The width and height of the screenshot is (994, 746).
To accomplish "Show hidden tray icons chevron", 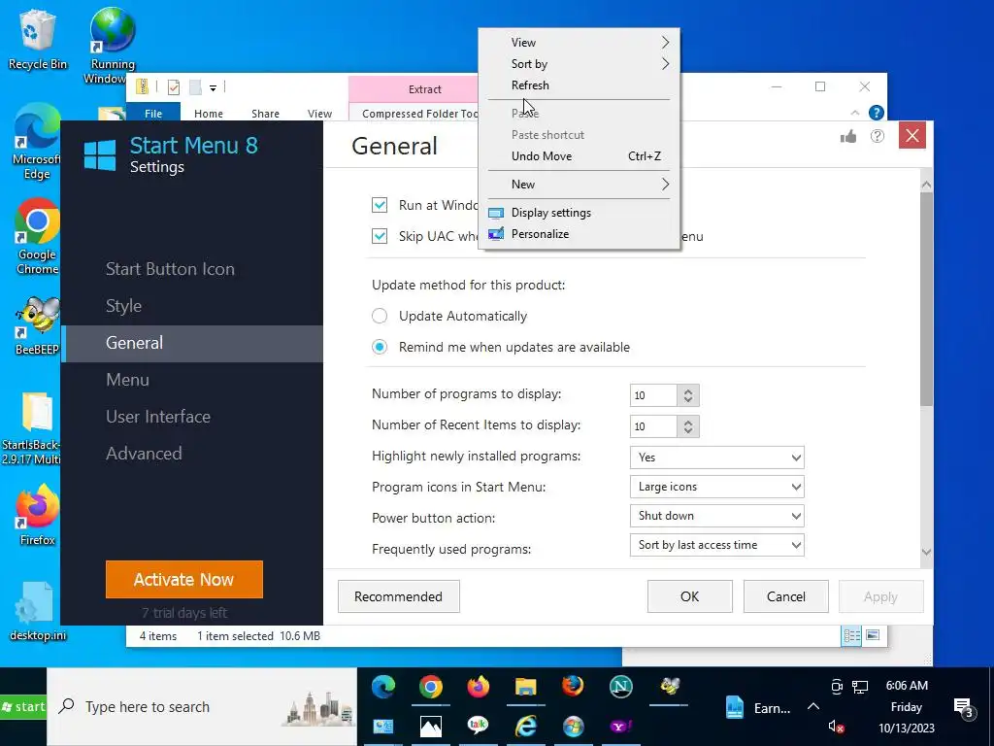I will click(813, 706).
